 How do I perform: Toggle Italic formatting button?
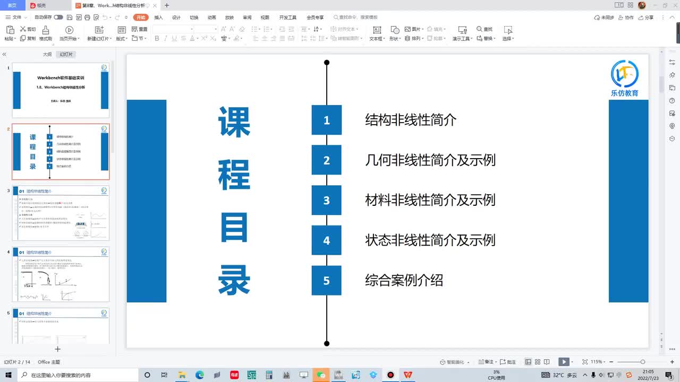click(x=166, y=39)
